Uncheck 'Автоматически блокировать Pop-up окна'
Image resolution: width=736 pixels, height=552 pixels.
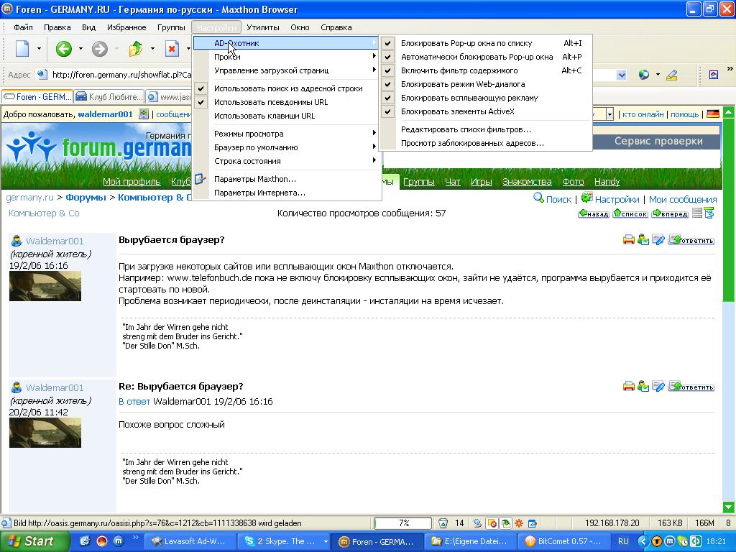tap(485, 57)
